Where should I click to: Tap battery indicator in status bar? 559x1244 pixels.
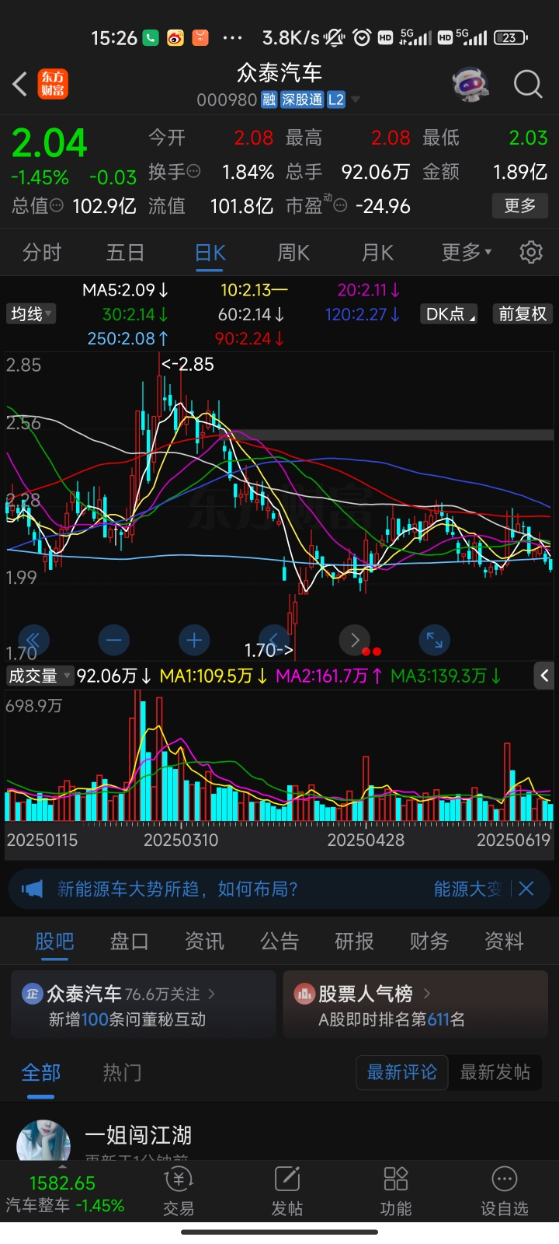coord(510,37)
